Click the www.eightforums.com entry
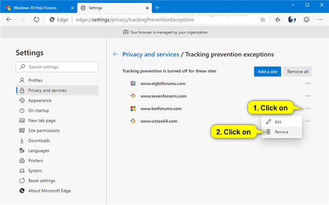This screenshot has height=205, width=329. pyautogui.click(x=163, y=83)
